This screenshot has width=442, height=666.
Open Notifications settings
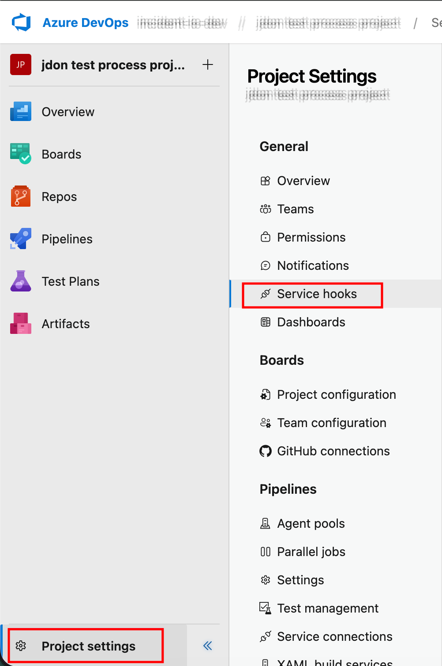tap(313, 266)
